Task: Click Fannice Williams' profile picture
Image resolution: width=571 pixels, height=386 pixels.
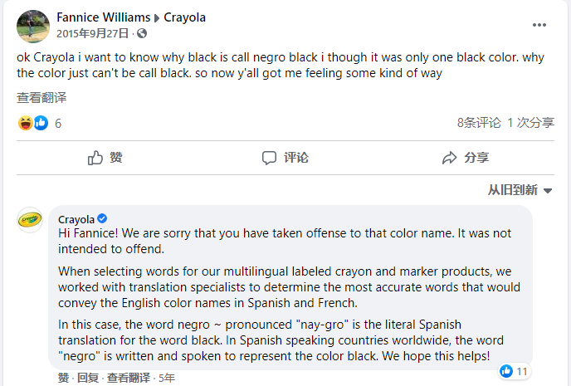Action: coord(32,26)
